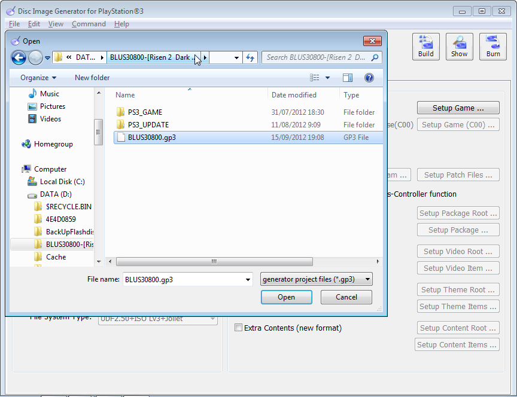Open dialog help question mark icon
Screen dimensions: 517x397
coord(369,77)
